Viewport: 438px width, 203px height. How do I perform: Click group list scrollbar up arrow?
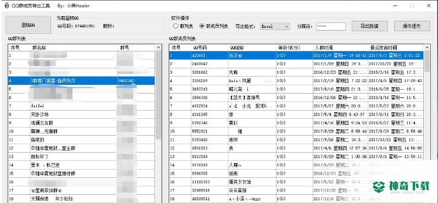click(x=158, y=48)
